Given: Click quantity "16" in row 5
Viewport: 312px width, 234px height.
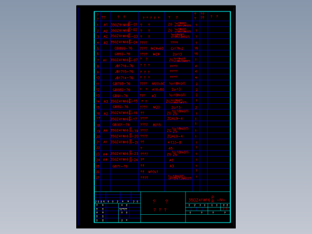Looking at the screenshot, I should (x=196, y=48).
